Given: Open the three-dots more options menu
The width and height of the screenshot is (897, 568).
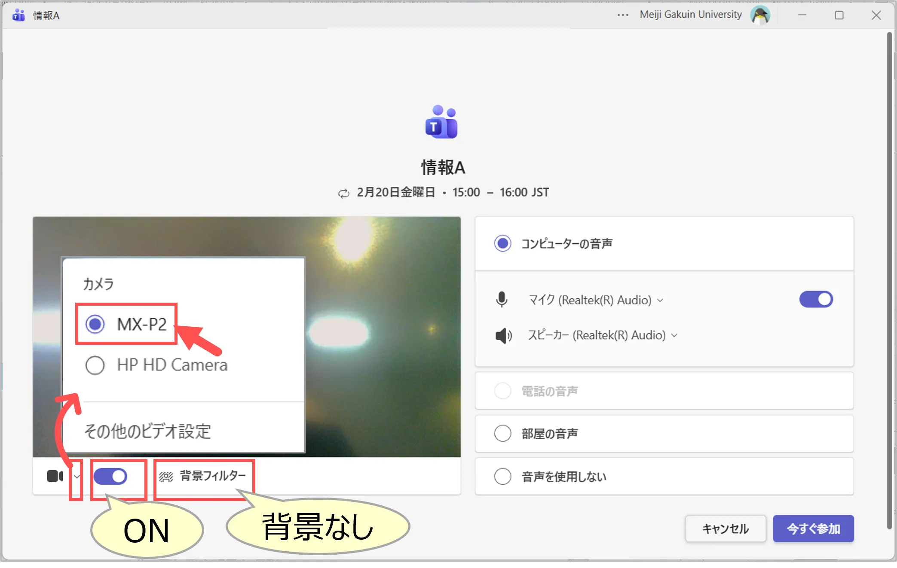Looking at the screenshot, I should pos(622,15).
